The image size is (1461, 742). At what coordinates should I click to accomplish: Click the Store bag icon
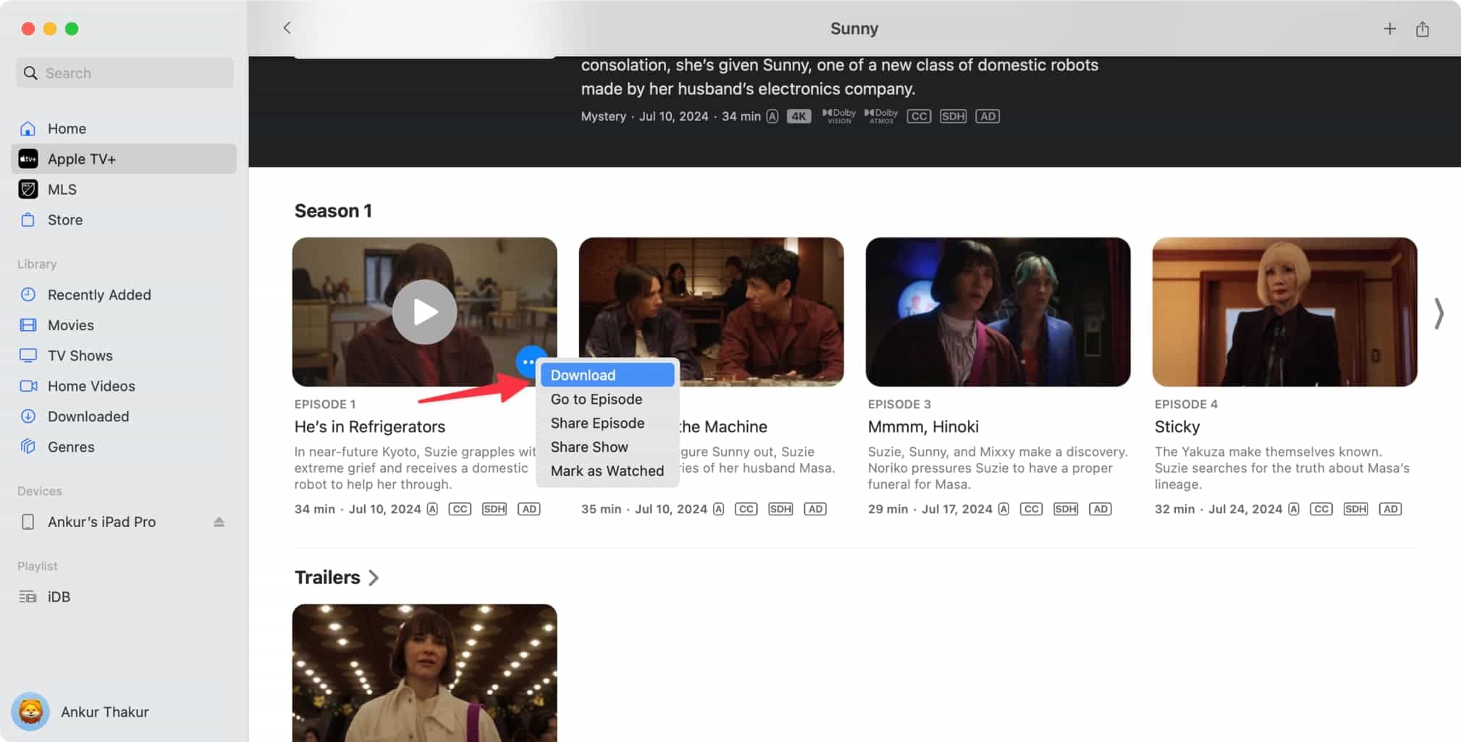tap(28, 219)
